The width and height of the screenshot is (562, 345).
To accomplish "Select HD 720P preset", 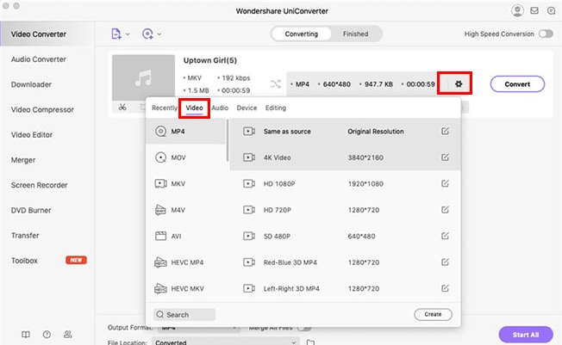I will (x=345, y=210).
